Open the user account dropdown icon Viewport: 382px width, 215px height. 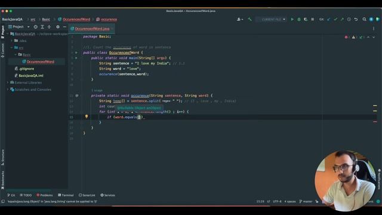coord(240,19)
